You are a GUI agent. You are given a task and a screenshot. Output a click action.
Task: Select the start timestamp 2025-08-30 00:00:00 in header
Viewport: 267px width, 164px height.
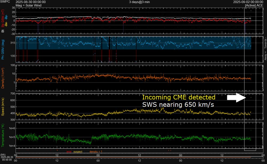[30, 2]
